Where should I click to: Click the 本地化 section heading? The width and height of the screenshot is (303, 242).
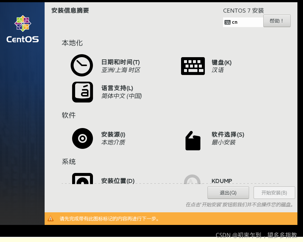(72, 43)
